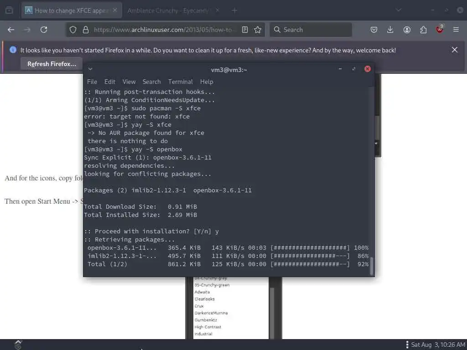The width and height of the screenshot is (467, 350).
Task: Select the 'High Contrast' theme entry in the webpage image
Action: [x=208, y=327]
